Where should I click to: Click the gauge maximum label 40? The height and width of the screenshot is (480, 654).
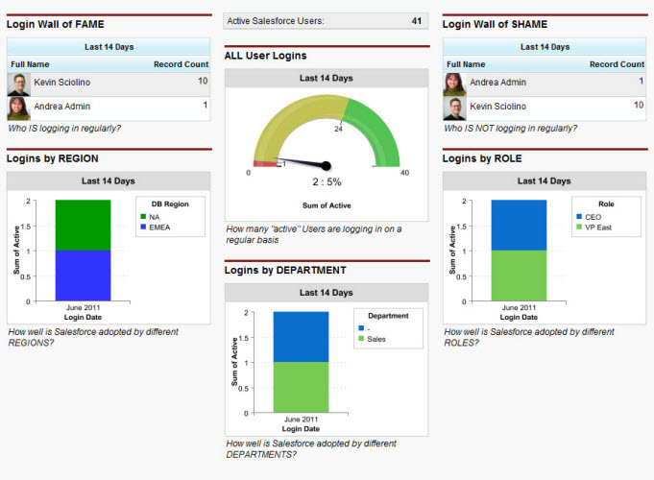[x=404, y=173]
